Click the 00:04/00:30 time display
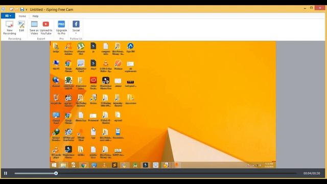The height and width of the screenshot is (184, 327). tap(312, 173)
